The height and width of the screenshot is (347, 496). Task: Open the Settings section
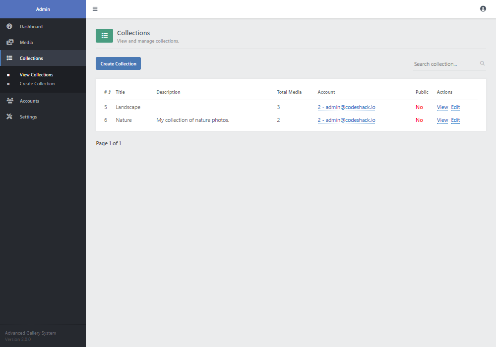(43, 116)
